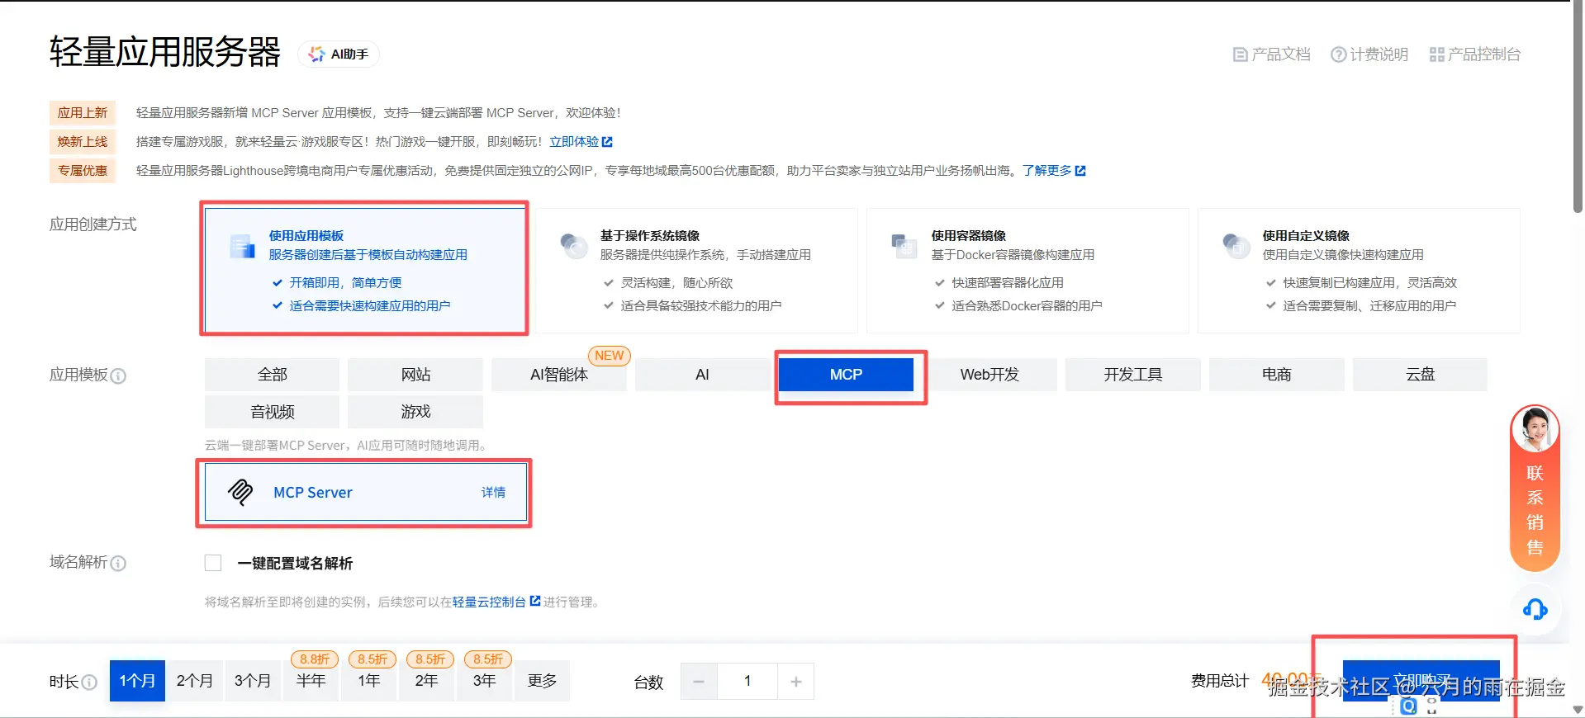
Task: Click scrollbar down arrow at bottom
Action: click(1578, 710)
